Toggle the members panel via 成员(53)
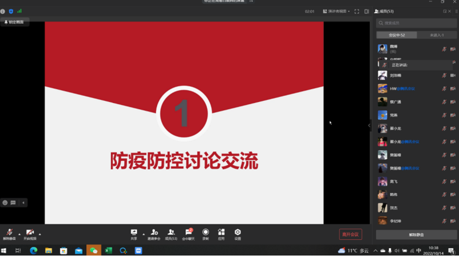The height and width of the screenshot is (256, 459). [171, 234]
